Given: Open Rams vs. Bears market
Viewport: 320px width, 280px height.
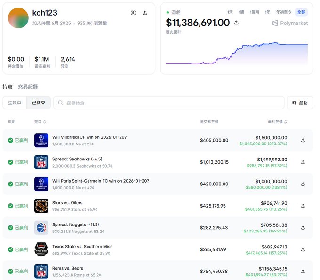Looking at the screenshot, I should pyautogui.click(x=68, y=268).
